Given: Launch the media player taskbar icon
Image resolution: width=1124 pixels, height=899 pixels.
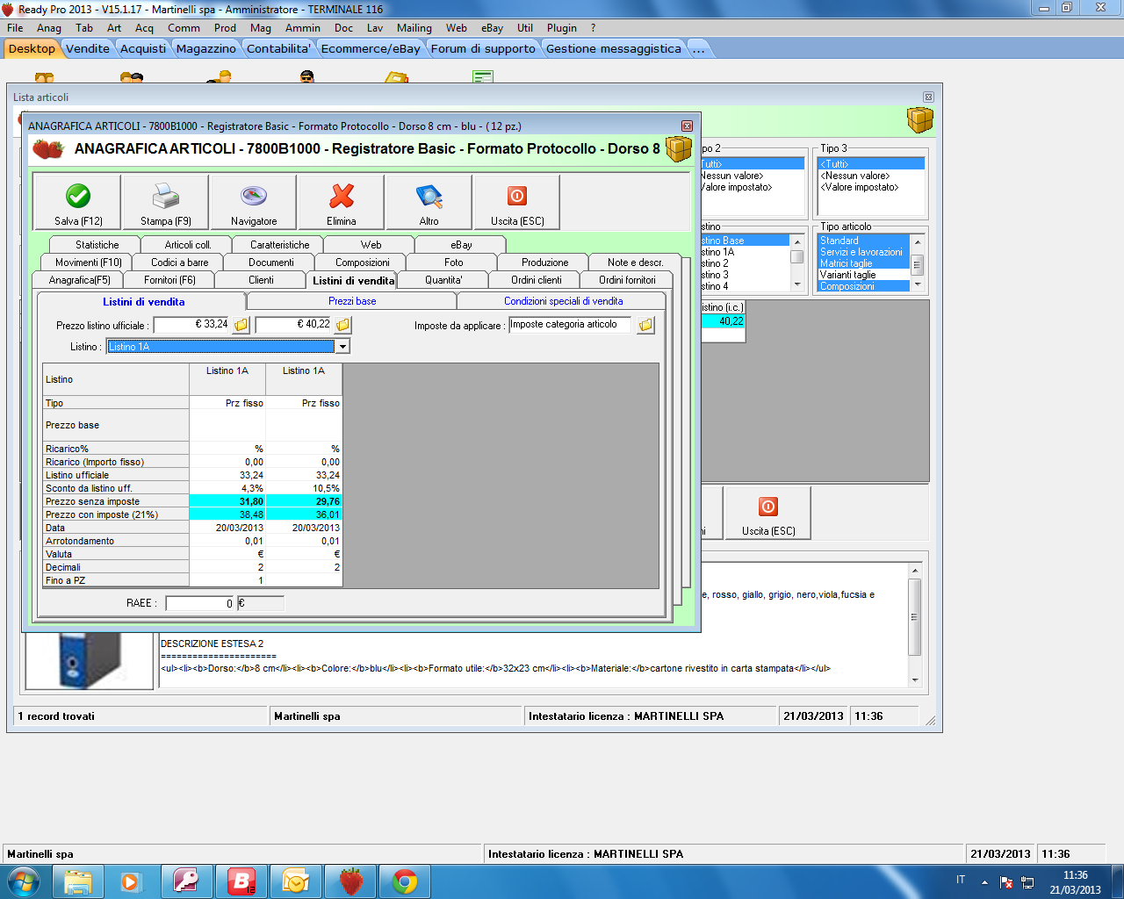Looking at the screenshot, I should (130, 881).
